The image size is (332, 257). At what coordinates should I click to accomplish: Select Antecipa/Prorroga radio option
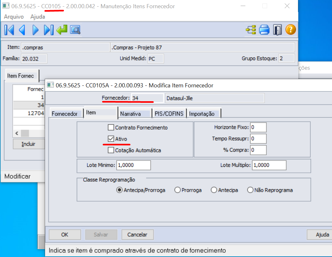point(119,190)
